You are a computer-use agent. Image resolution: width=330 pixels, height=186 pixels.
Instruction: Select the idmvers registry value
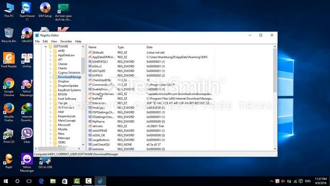[x=97, y=126]
